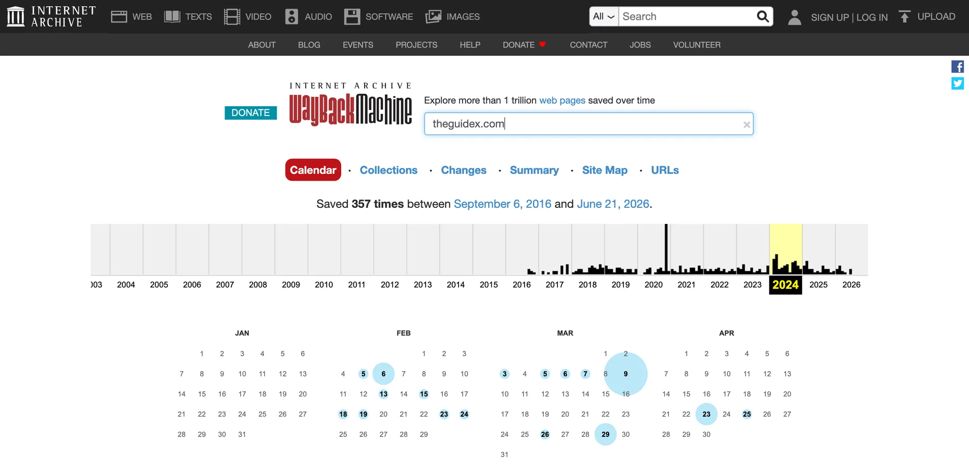Open the Volunteer menu item
This screenshot has width=969, height=464.
point(697,45)
